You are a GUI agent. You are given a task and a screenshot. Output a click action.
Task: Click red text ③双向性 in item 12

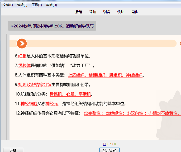coord(135,113)
